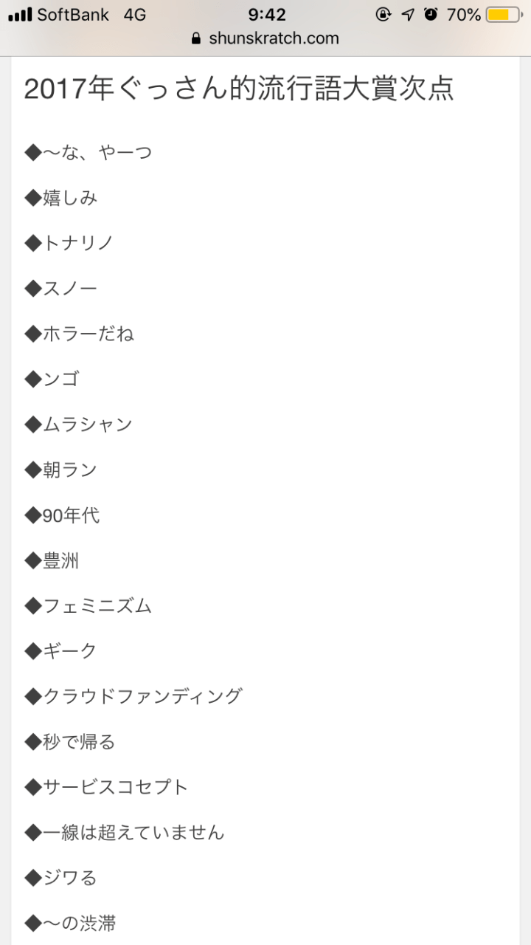Viewport: 531px width, 945px height.
Task: Tap the location arrow status icon
Action: coord(408,15)
